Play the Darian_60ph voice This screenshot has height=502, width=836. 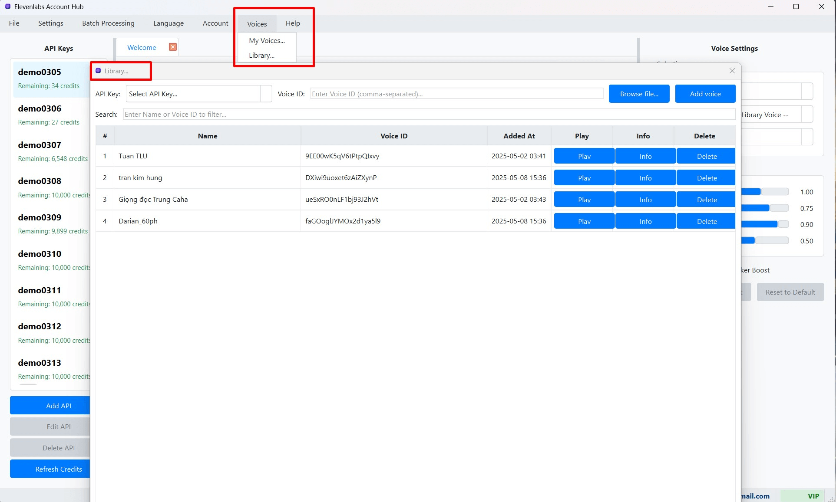coord(584,221)
